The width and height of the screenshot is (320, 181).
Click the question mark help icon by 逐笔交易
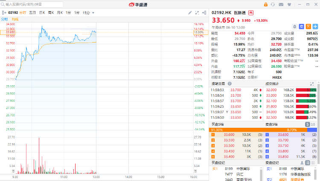230,83
